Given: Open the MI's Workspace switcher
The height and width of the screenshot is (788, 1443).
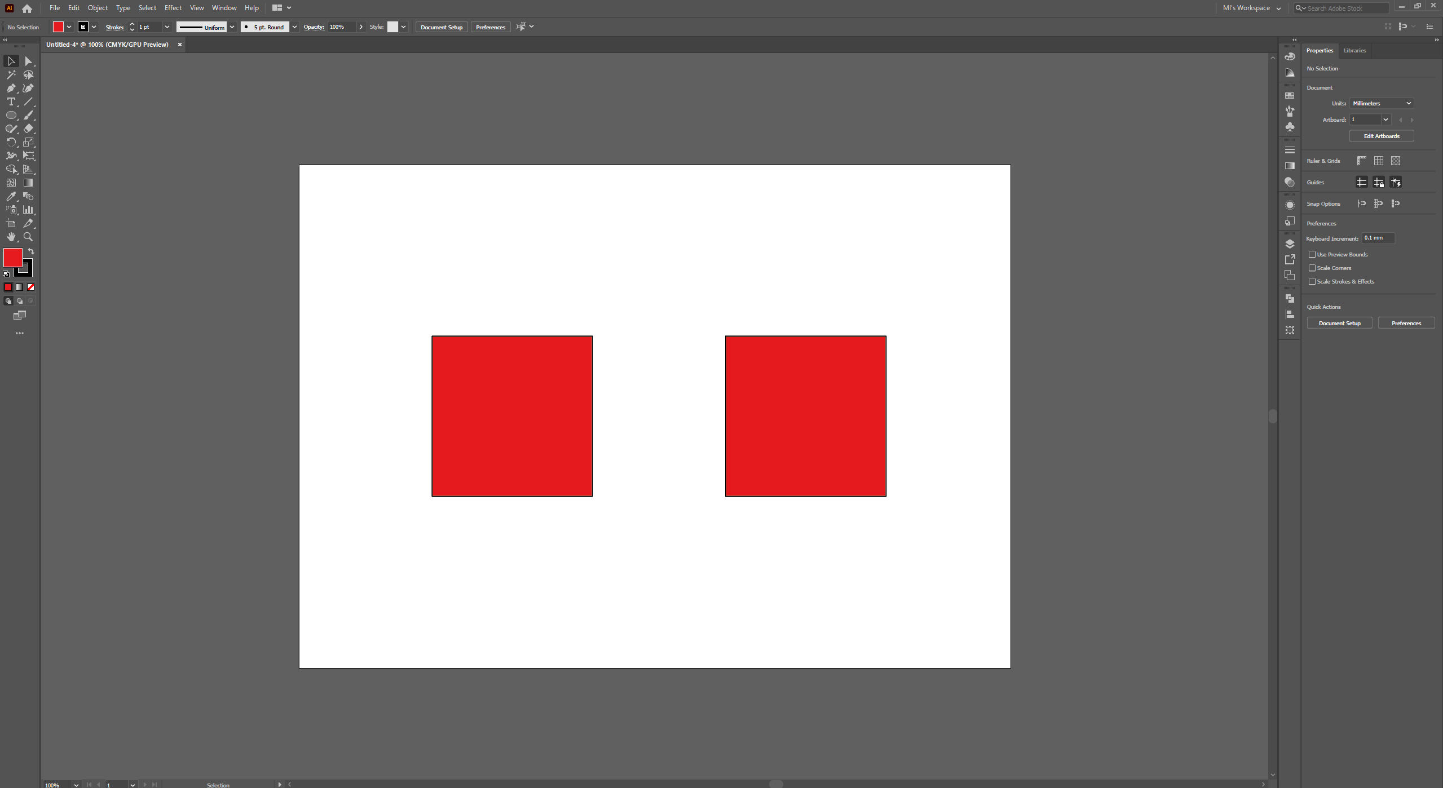Looking at the screenshot, I should (x=1251, y=8).
